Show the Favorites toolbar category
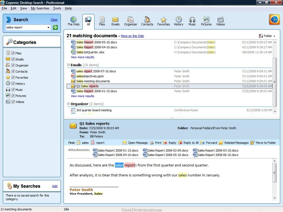This screenshot has width=283, height=212. coord(163,21)
